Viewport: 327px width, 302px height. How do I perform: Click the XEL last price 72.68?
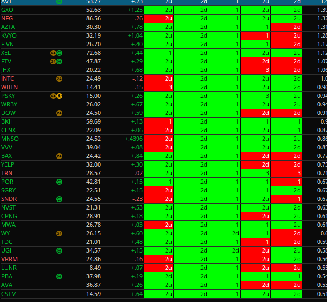coord(93,53)
